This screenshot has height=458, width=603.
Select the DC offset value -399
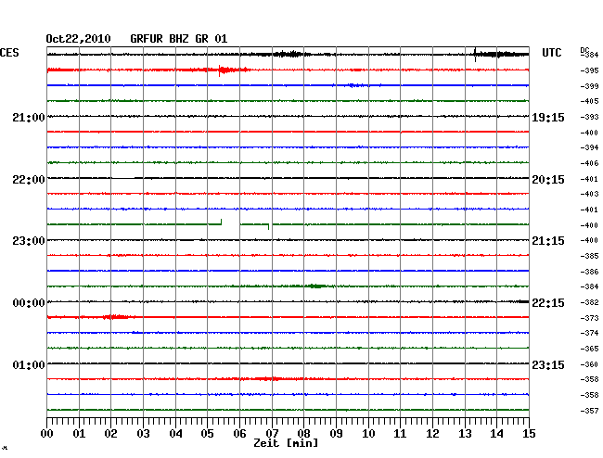(x=589, y=86)
